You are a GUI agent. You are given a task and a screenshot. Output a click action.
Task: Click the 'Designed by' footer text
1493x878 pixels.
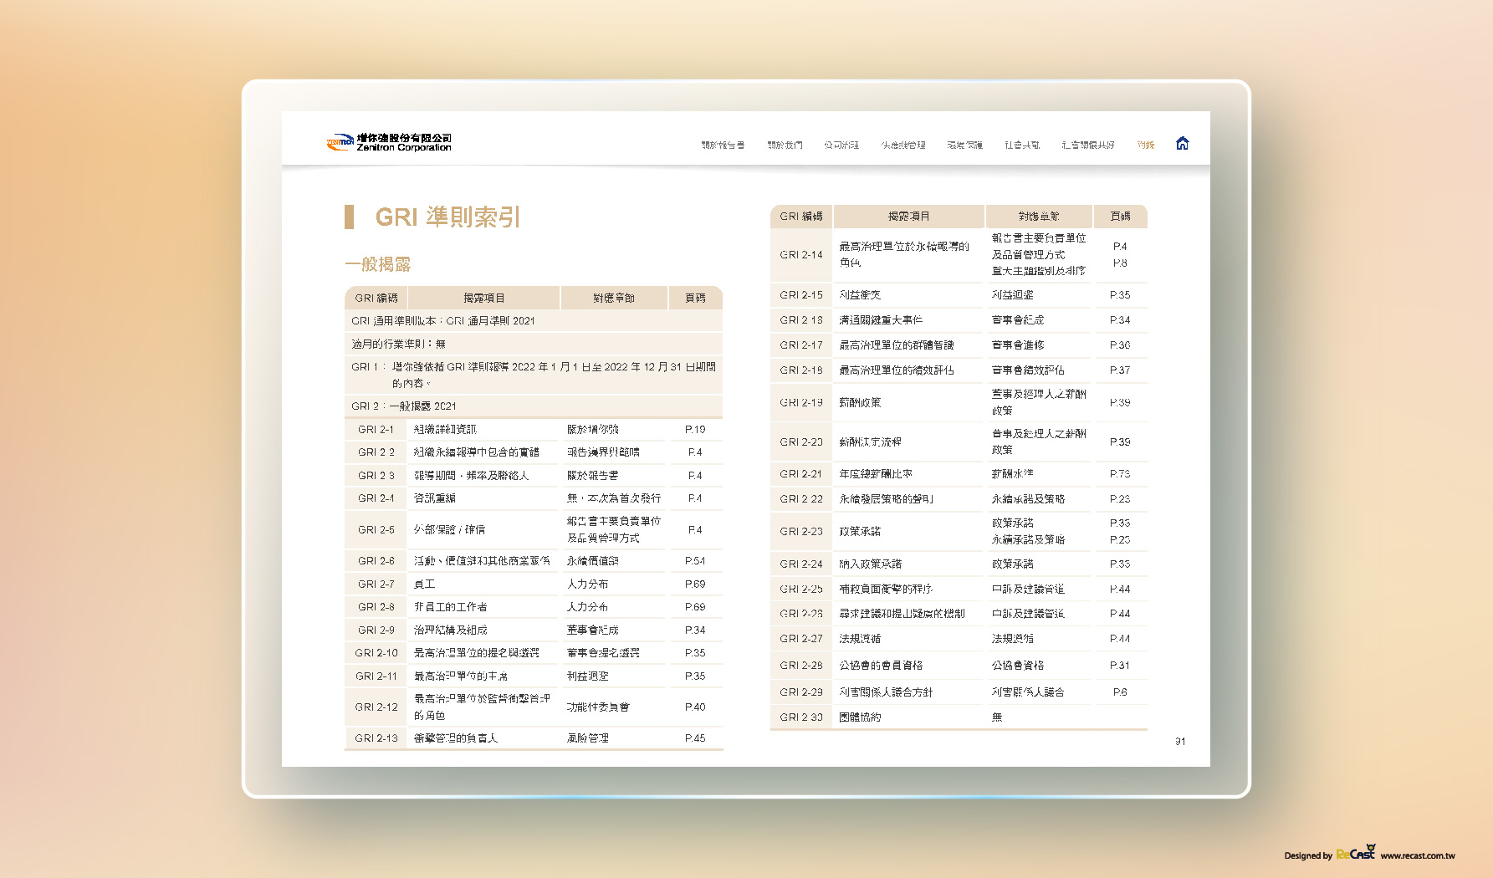tap(1308, 855)
